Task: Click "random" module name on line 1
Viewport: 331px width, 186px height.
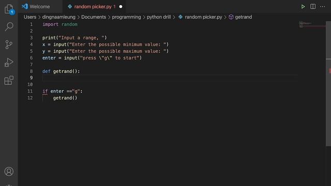Action: pyautogui.click(x=69, y=24)
